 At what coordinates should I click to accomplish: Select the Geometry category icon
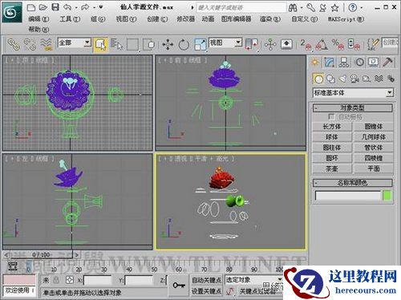coord(318,79)
